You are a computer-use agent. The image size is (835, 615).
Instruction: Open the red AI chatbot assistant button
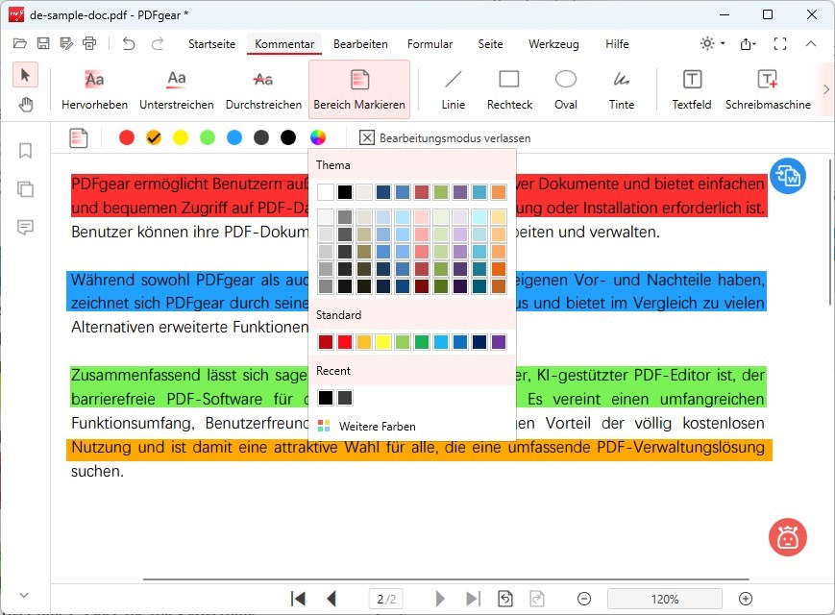tap(788, 537)
